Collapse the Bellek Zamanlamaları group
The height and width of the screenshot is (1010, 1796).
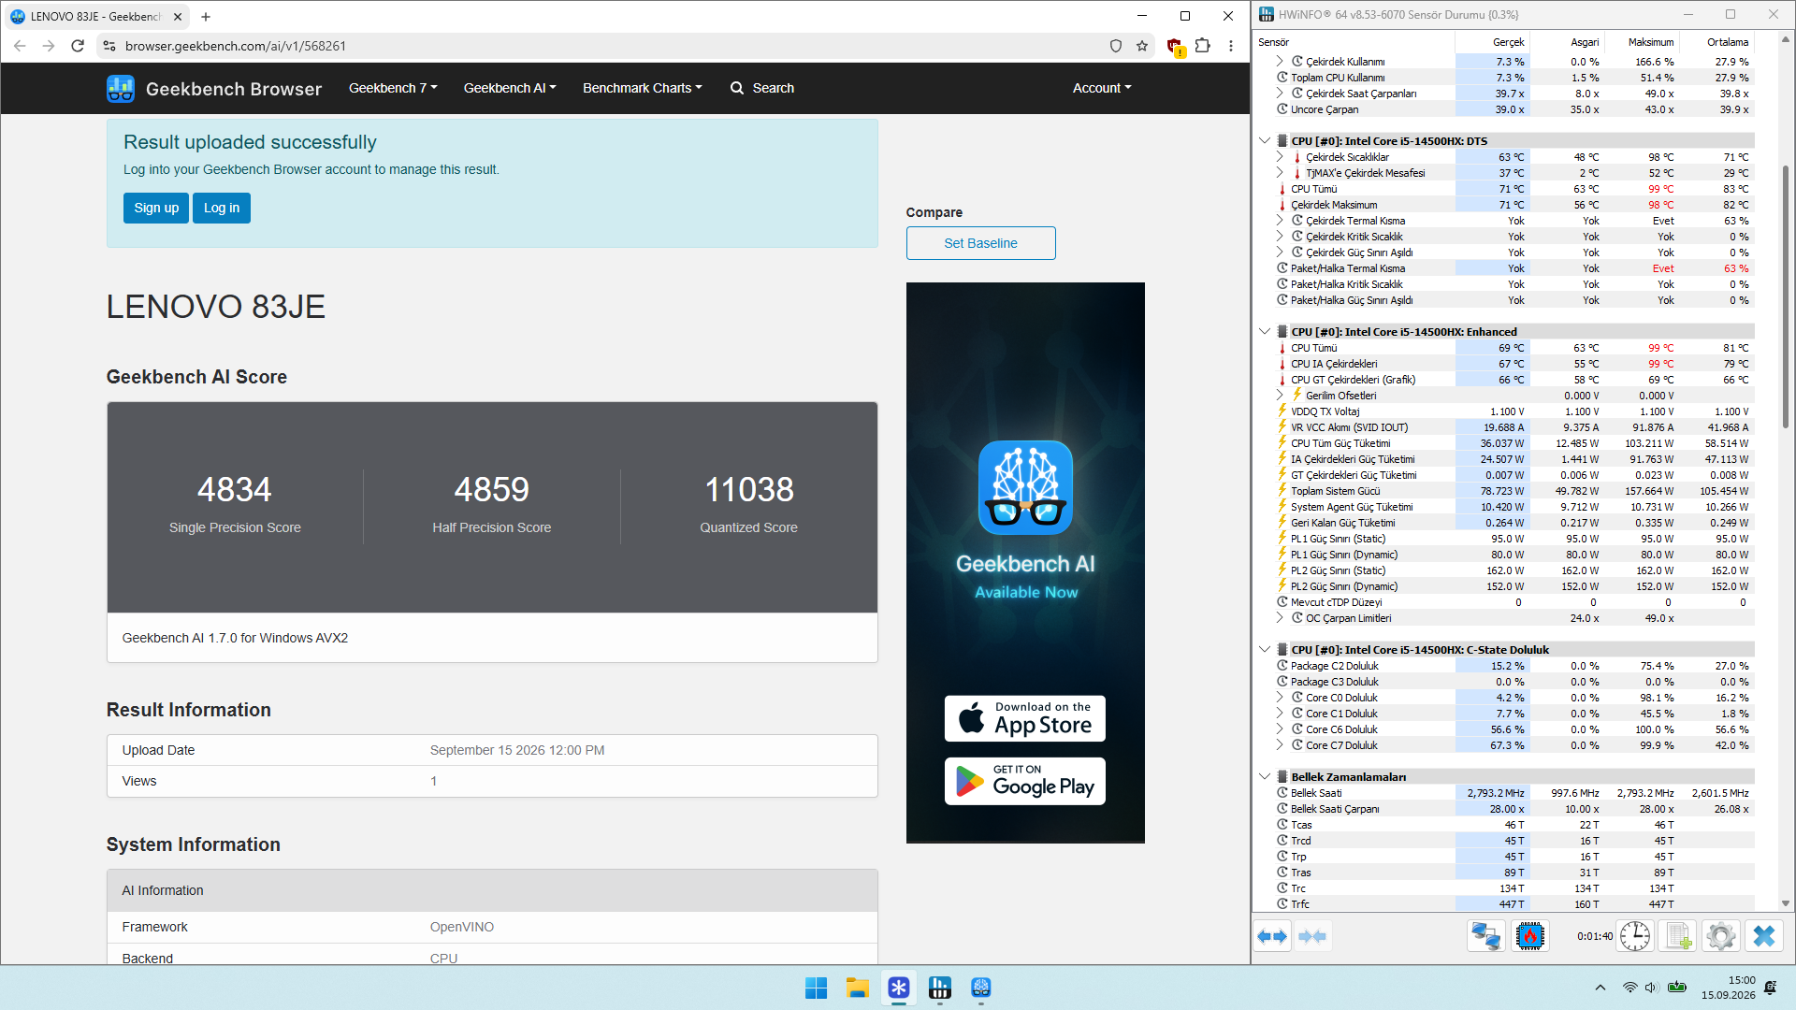[1265, 777]
